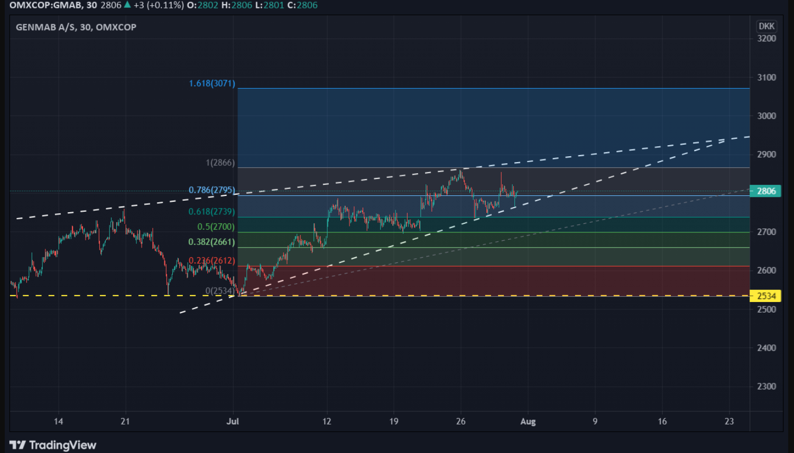This screenshot has height=453, width=794.
Task: Click the GENMAB A/S, 30, OMXCOP legend title
Action: tap(76, 27)
